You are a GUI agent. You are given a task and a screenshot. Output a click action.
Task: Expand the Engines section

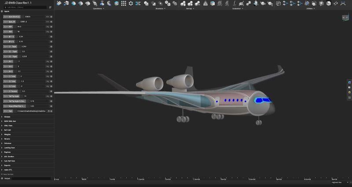click(2, 152)
